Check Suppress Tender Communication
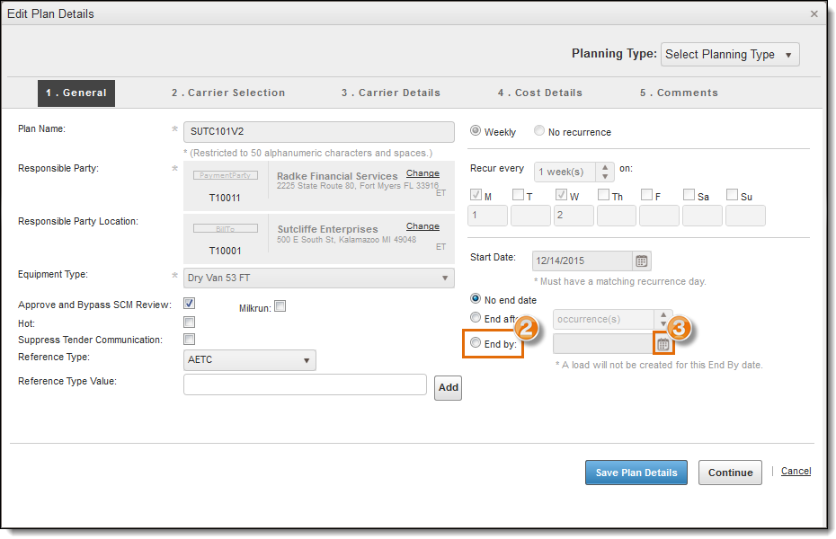Image resolution: width=836 pixels, height=539 pixels. click(x=189, y=340)
